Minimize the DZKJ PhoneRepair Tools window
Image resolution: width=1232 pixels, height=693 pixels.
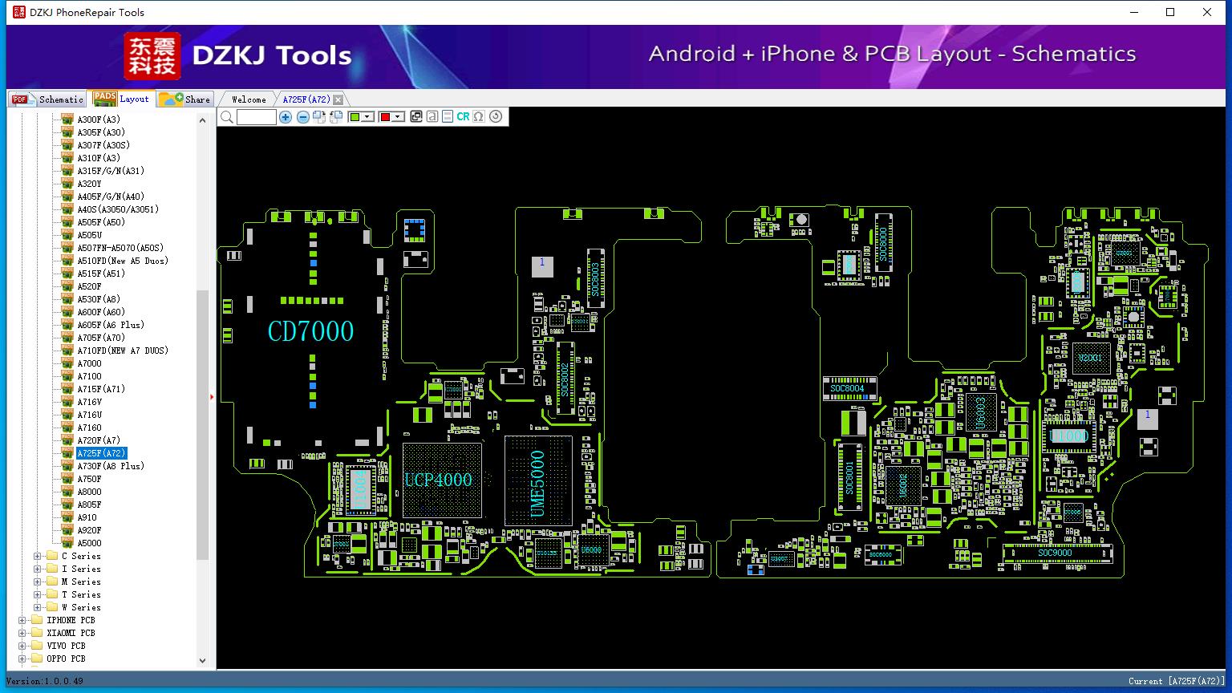pyautogui.click(x=1134, y=12)
